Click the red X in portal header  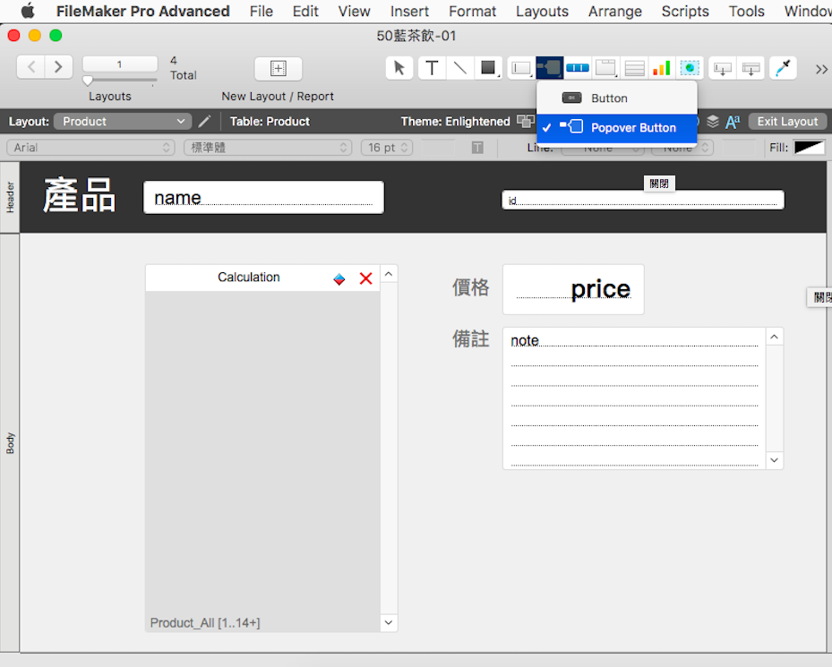coord(365,278)
